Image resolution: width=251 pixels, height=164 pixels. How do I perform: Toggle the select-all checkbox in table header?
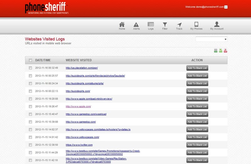30,60
